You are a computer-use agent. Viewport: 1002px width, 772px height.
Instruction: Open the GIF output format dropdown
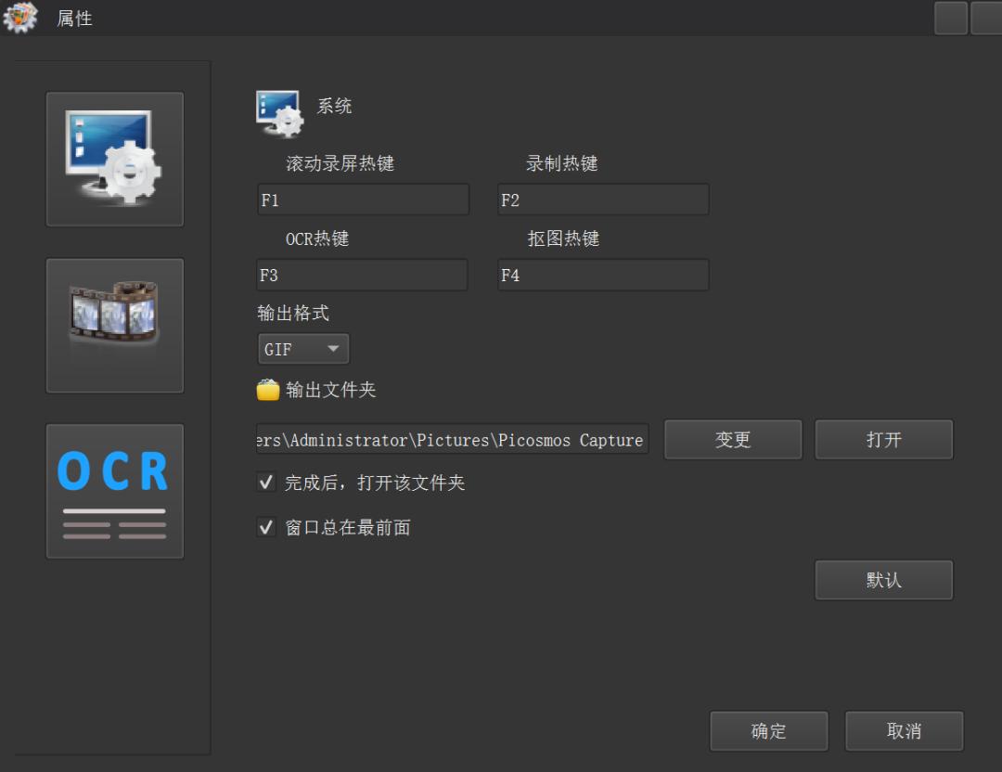(303, 348)
